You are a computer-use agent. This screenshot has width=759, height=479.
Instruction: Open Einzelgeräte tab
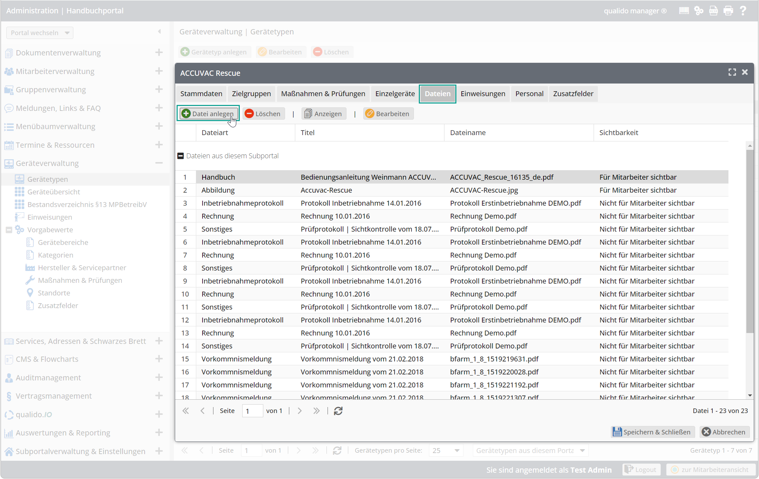coord(395,94)
